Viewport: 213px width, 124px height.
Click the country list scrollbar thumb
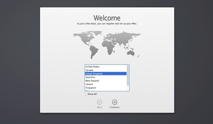[128, 75]
